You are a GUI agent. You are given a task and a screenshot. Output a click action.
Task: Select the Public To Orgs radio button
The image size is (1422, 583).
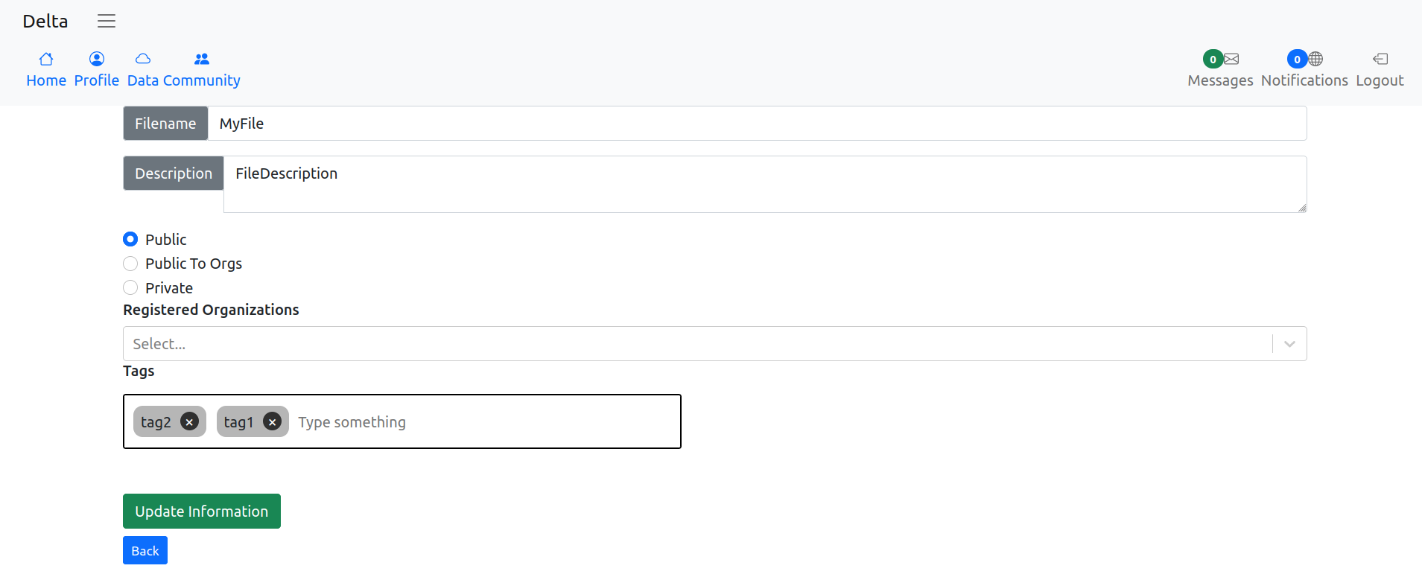[130, 264]
